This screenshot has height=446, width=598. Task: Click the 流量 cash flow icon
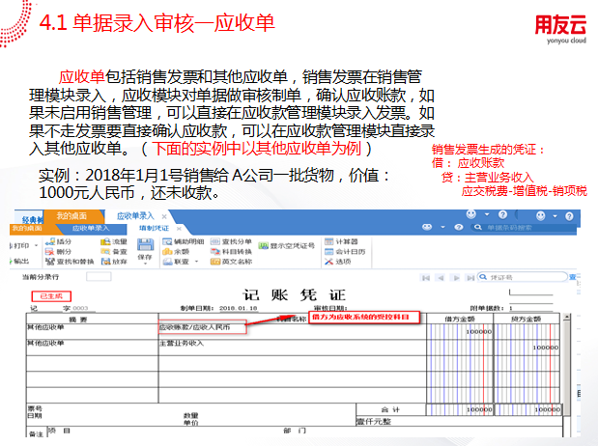click(x=105, y=241)
